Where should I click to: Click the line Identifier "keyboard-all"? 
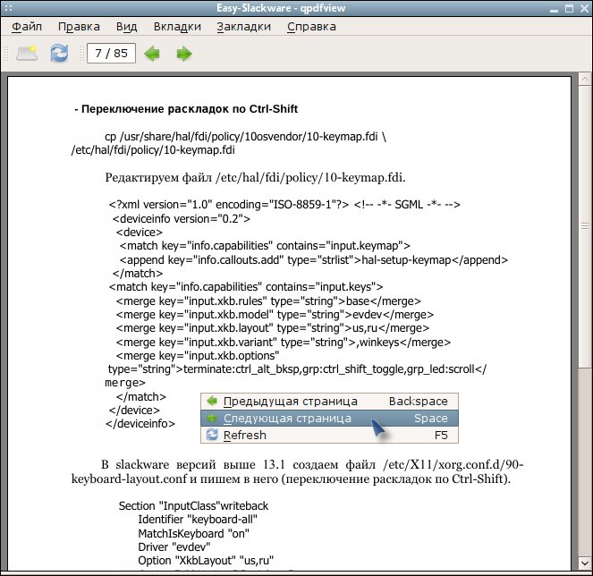coord(198,520)
